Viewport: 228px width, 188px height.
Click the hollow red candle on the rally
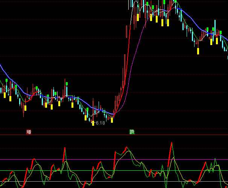coord(127,32)
